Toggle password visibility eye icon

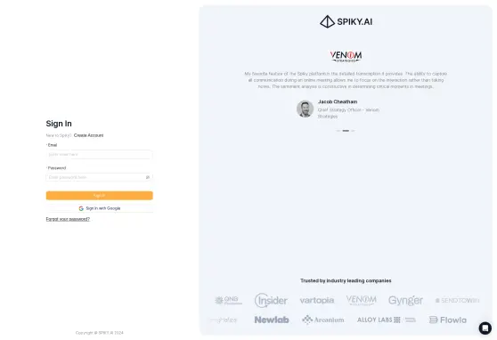148,177
